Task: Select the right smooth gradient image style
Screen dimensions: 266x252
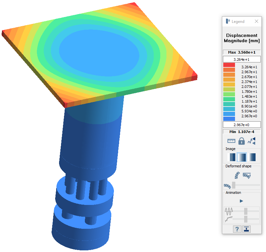Action: coord(252,157)
